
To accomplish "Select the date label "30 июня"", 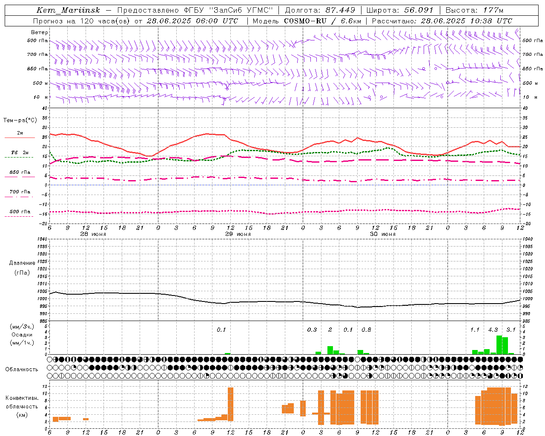I will (383, 234).
